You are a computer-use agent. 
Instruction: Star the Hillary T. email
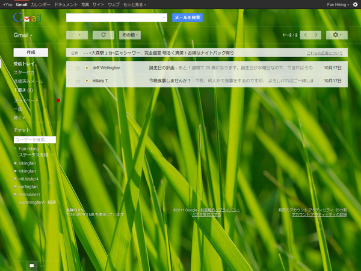(x=78, y=81)
